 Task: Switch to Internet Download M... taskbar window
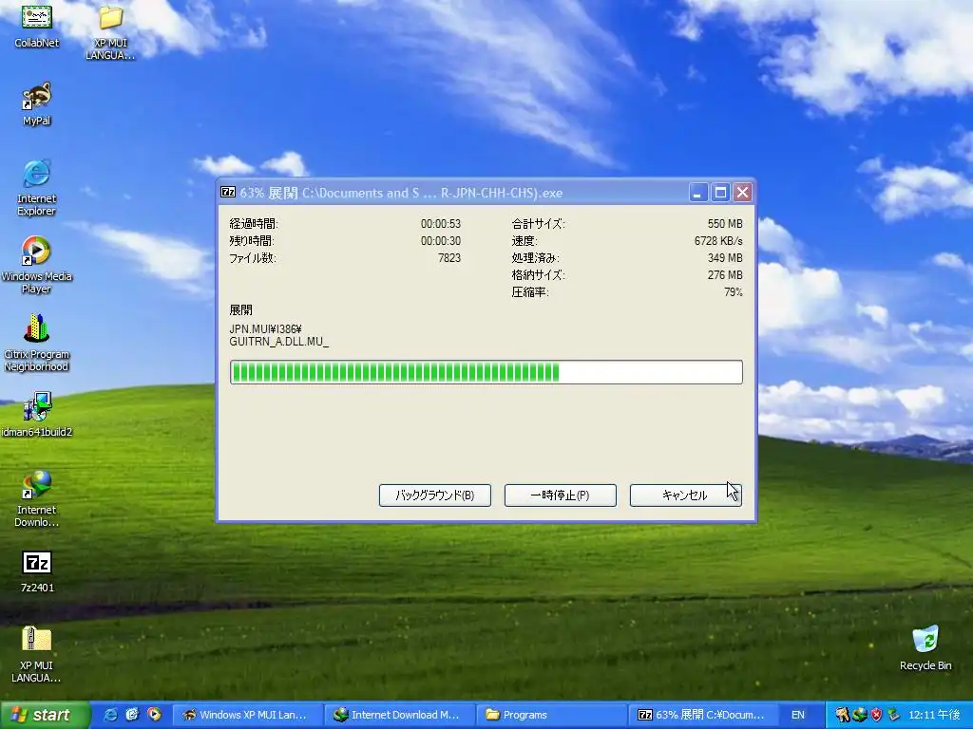click(400, 715)
